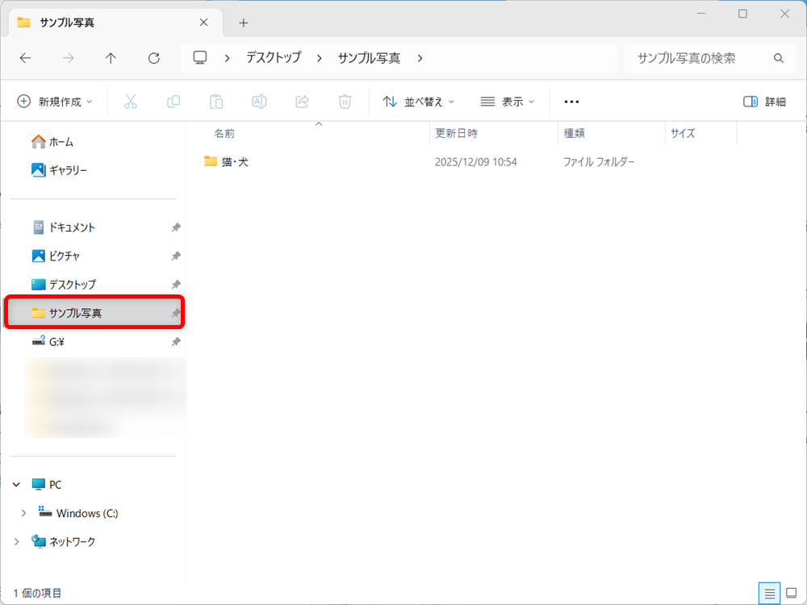Navigate up one folder level
807x605 pixels.
point(111,58)
